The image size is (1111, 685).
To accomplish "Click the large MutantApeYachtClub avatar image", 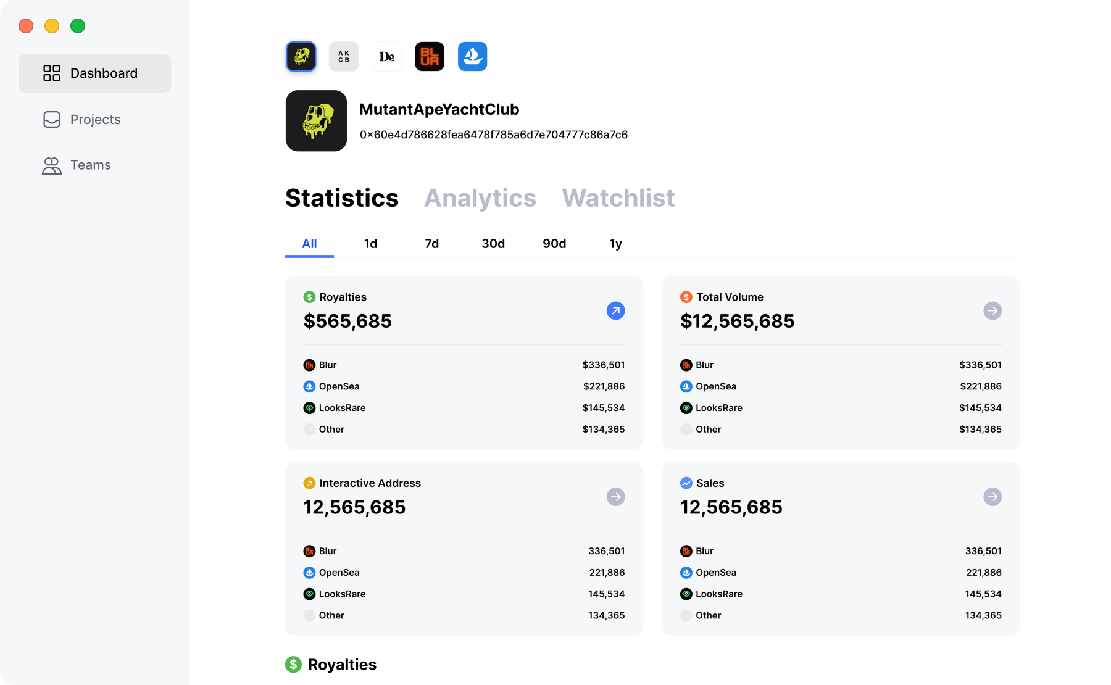I will (316, 121).
